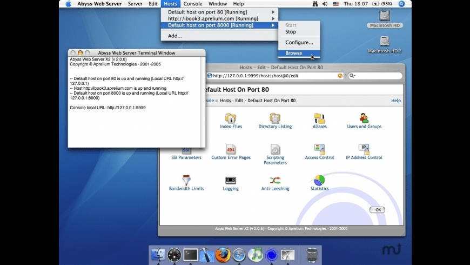Click the browser search field

tap(375, 76)
